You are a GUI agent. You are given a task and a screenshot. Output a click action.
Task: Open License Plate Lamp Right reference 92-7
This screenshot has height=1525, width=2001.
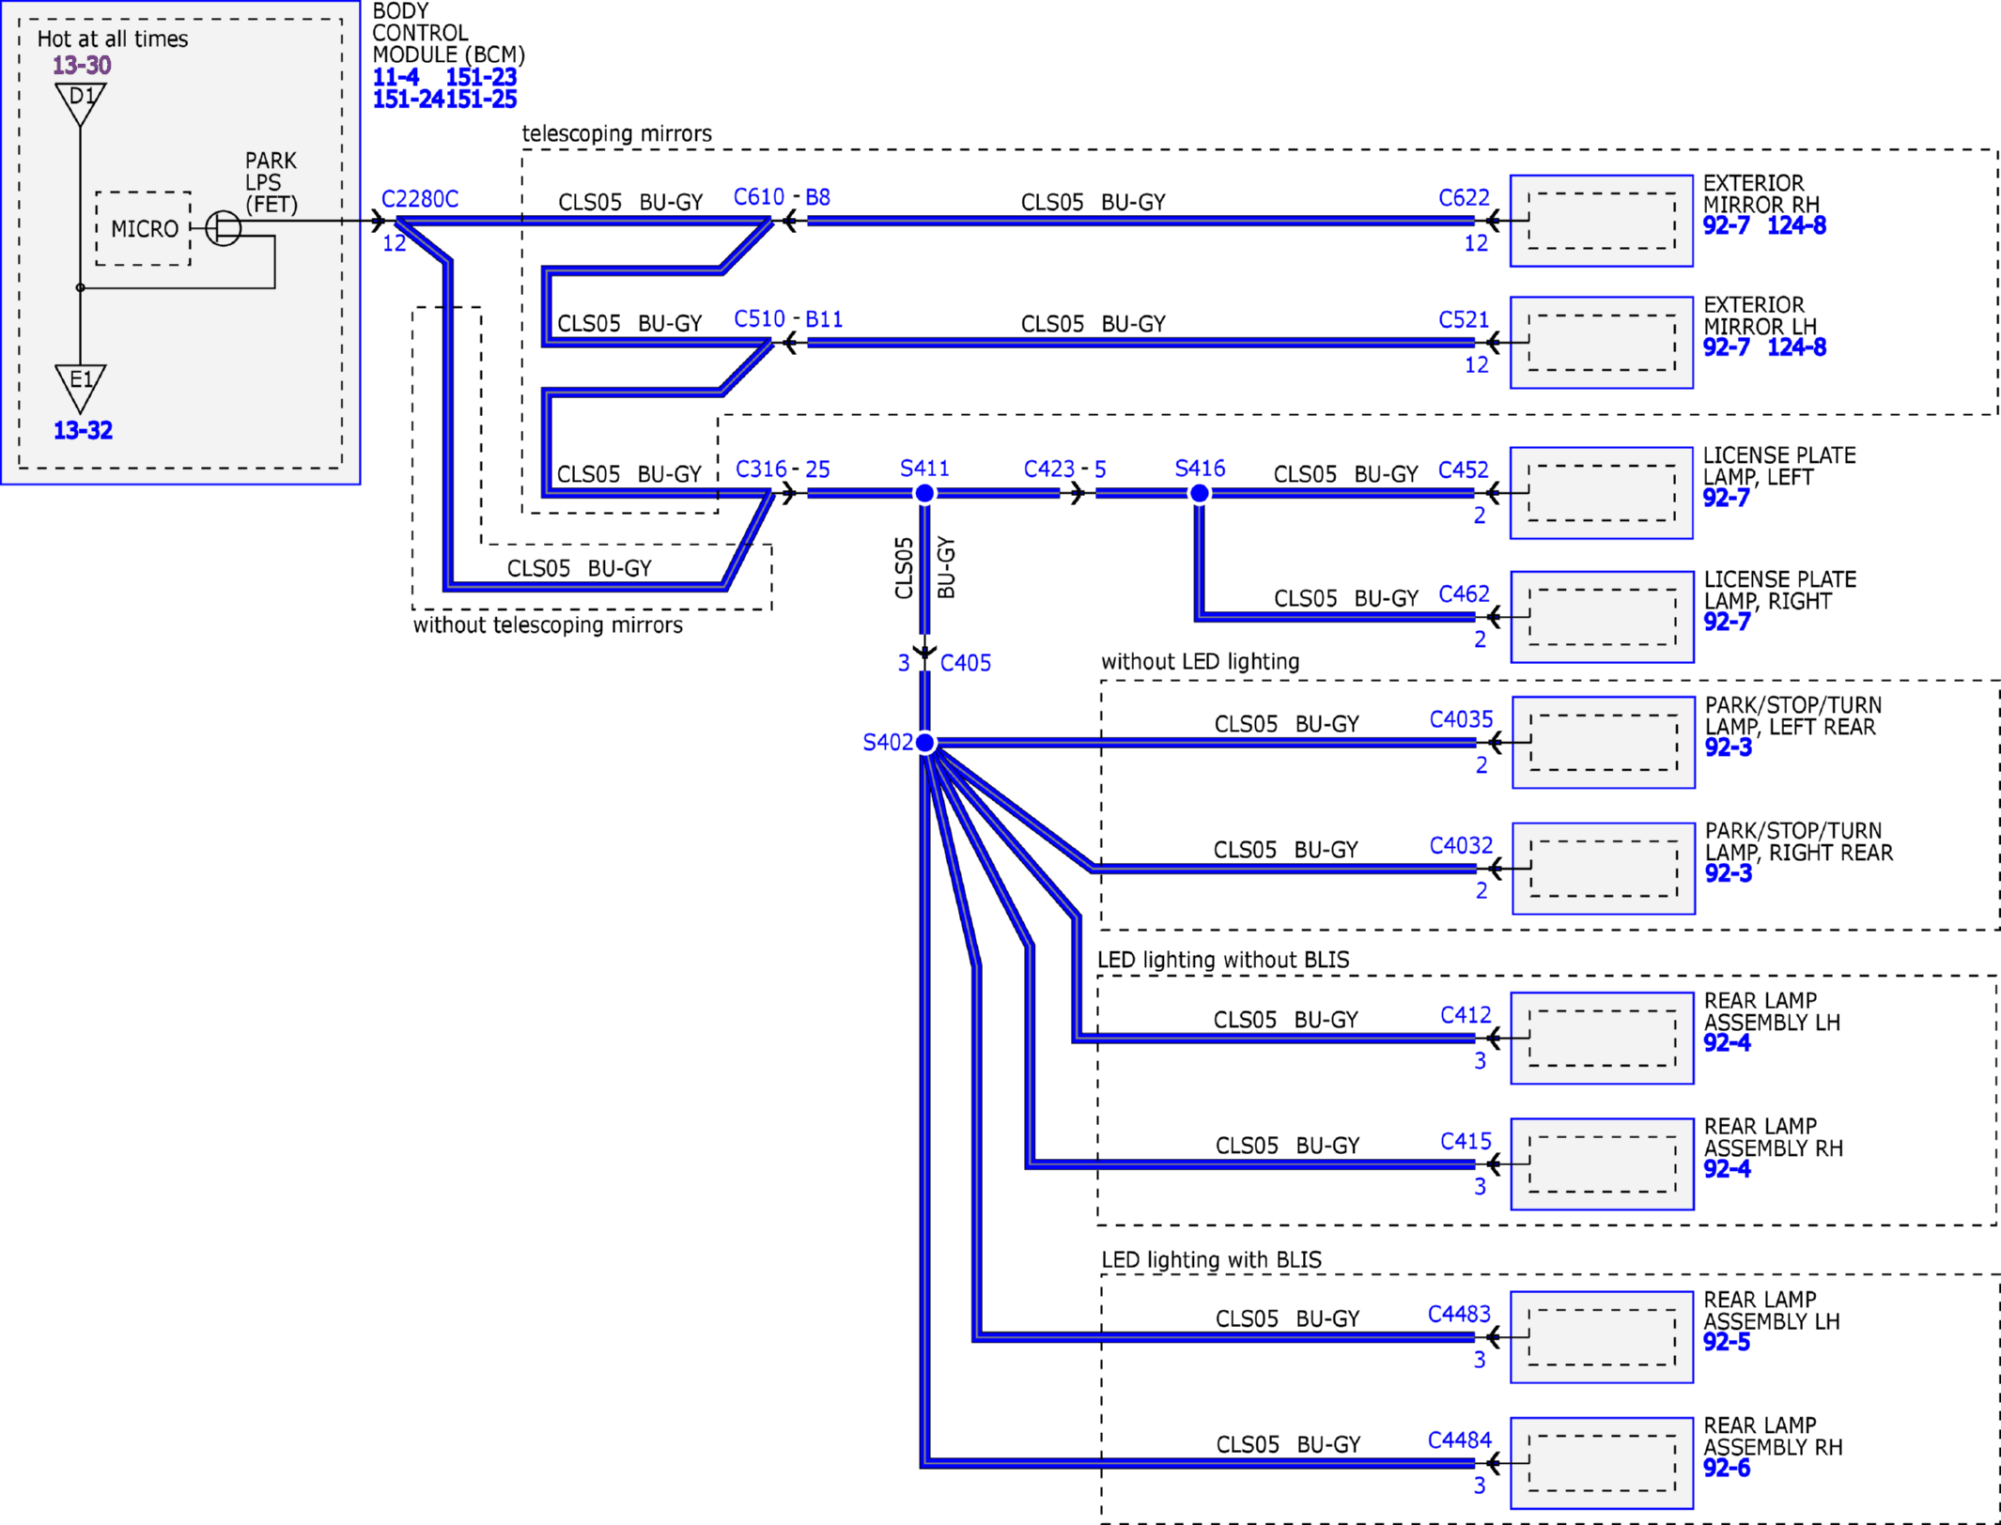click(x=1727, y=622)
